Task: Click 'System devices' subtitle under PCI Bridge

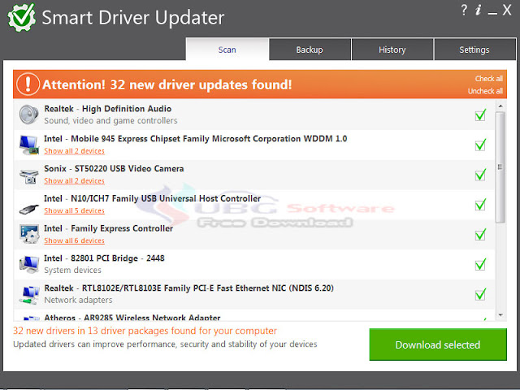Action: click(72, 270)
